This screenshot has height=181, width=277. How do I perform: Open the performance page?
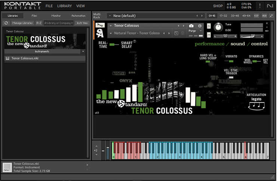(210, 44)
